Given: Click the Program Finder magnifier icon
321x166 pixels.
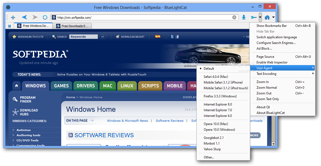Looking at the screenshot, I should tap(15, 99).
